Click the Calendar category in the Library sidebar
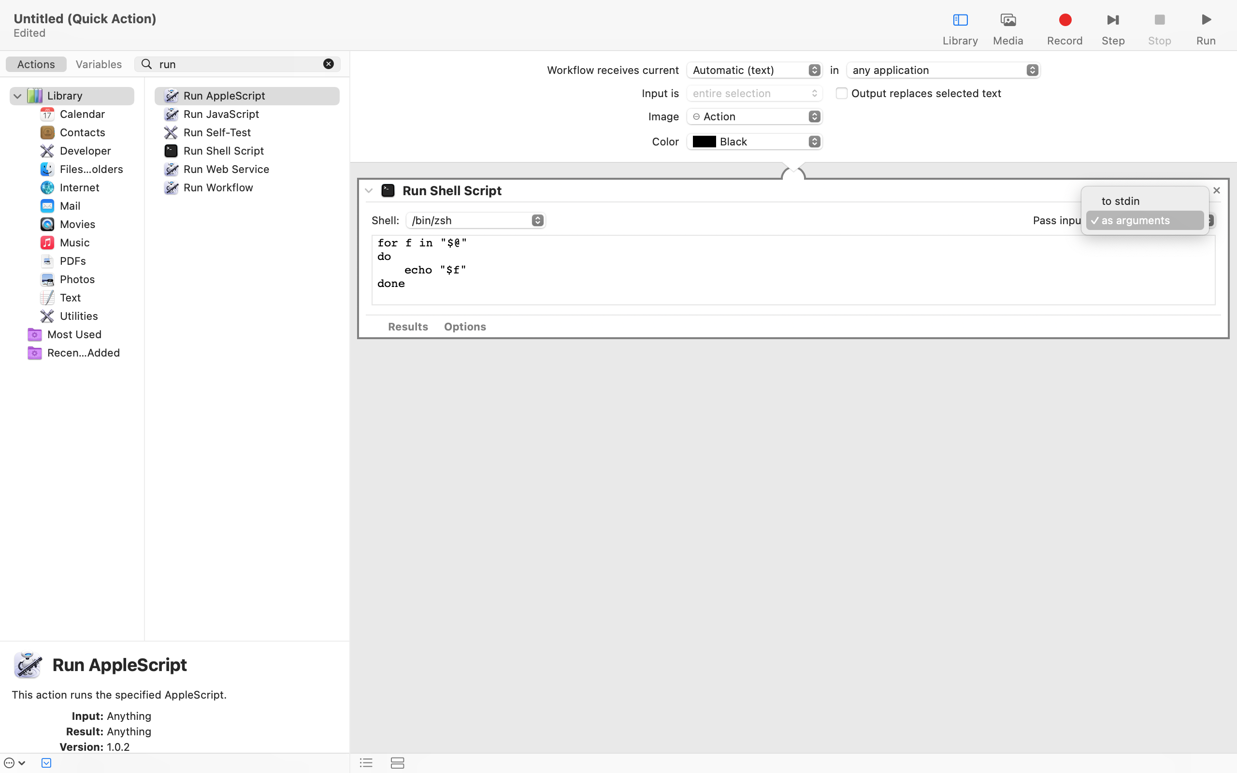 coord(82,114)
